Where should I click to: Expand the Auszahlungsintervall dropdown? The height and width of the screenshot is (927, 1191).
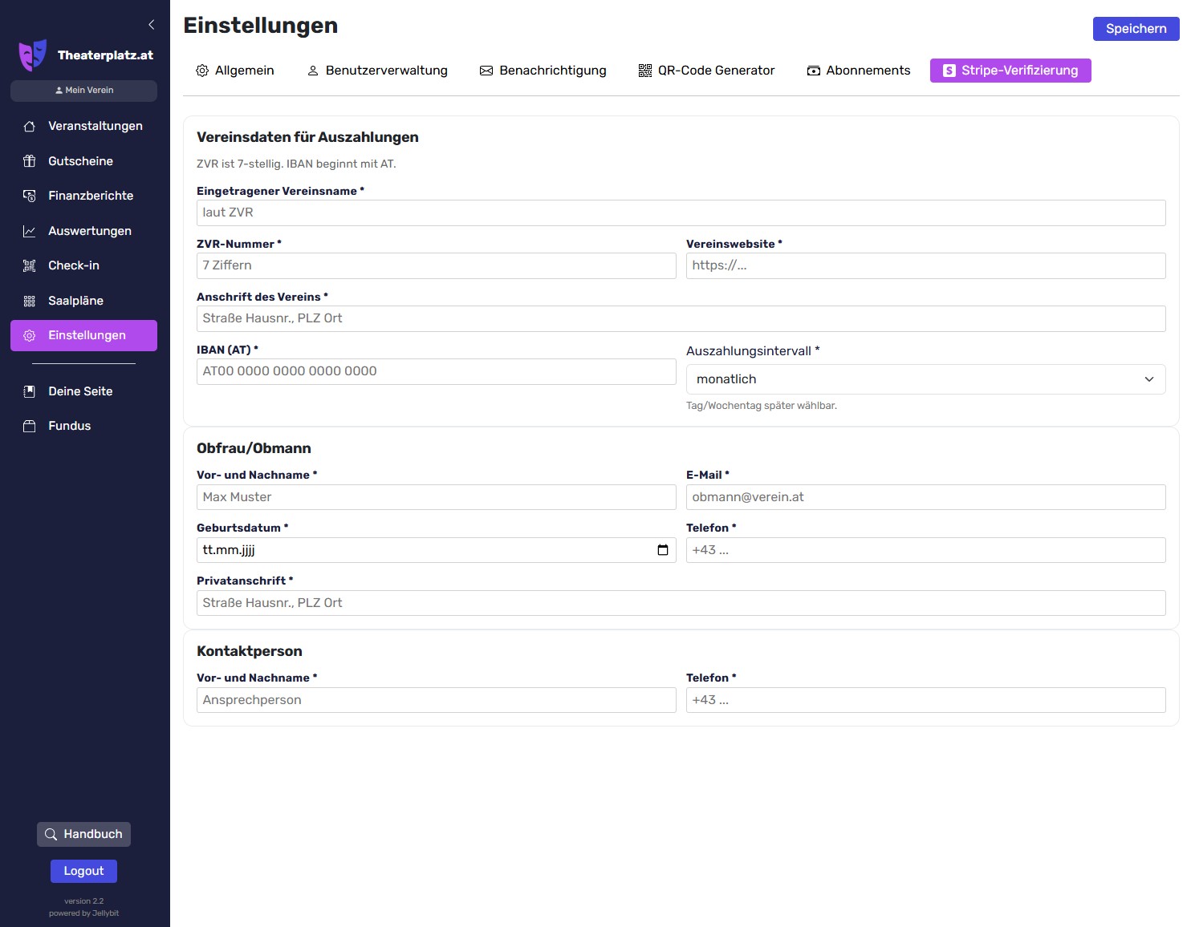(925, 379)
